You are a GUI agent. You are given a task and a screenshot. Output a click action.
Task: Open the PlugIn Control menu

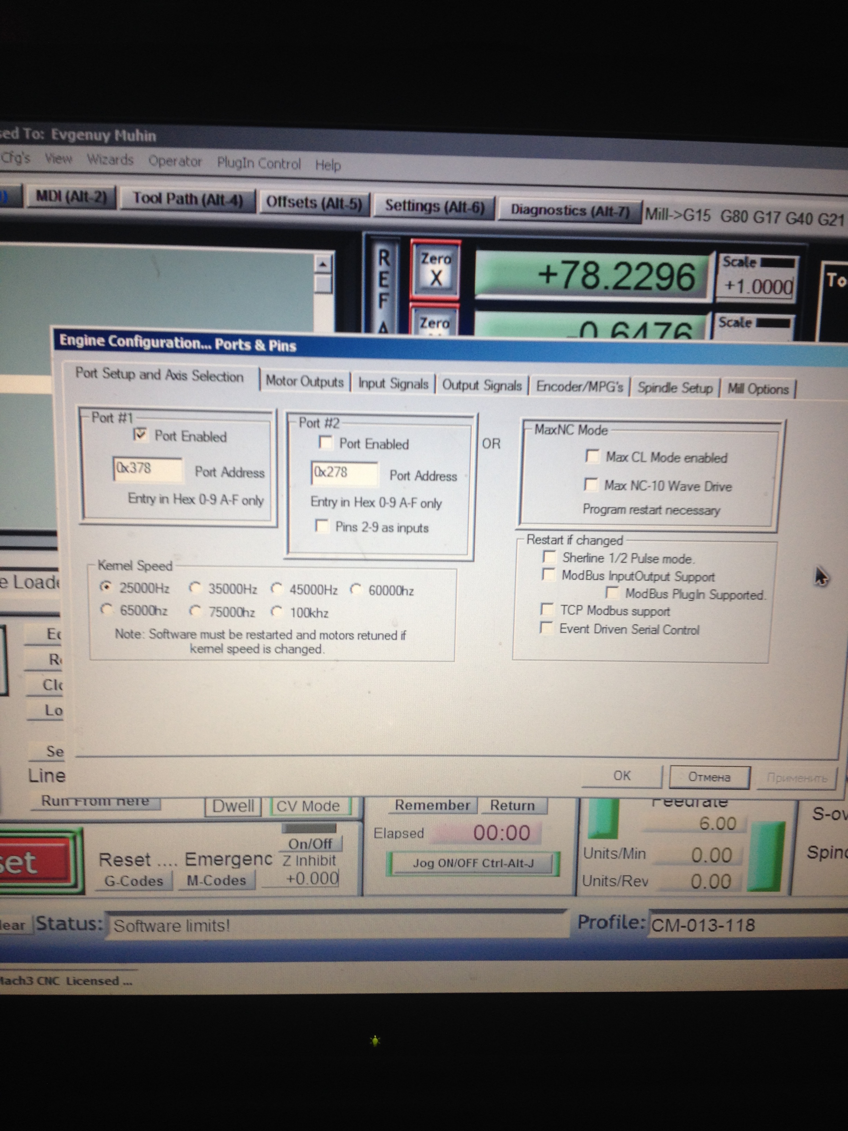tap(259, 164)
